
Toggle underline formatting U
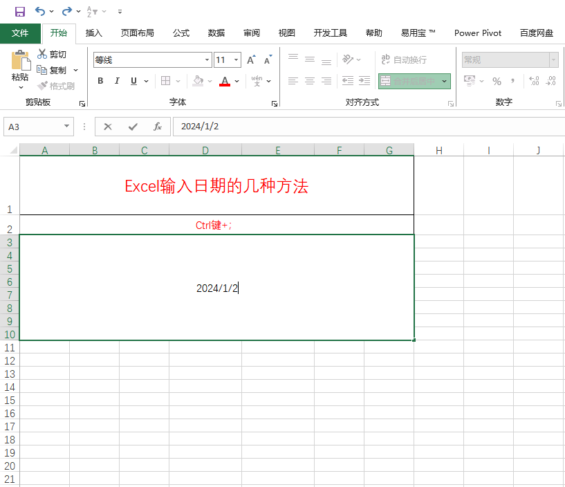(133, 81)
